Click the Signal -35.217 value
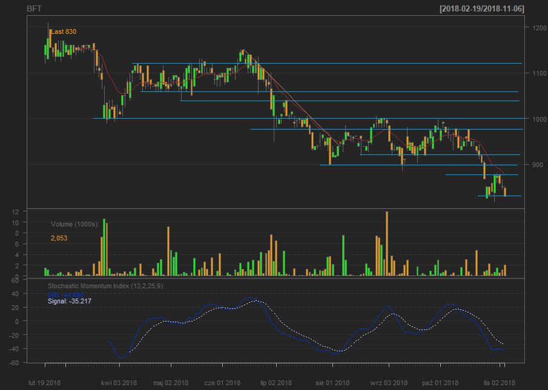 70,301
